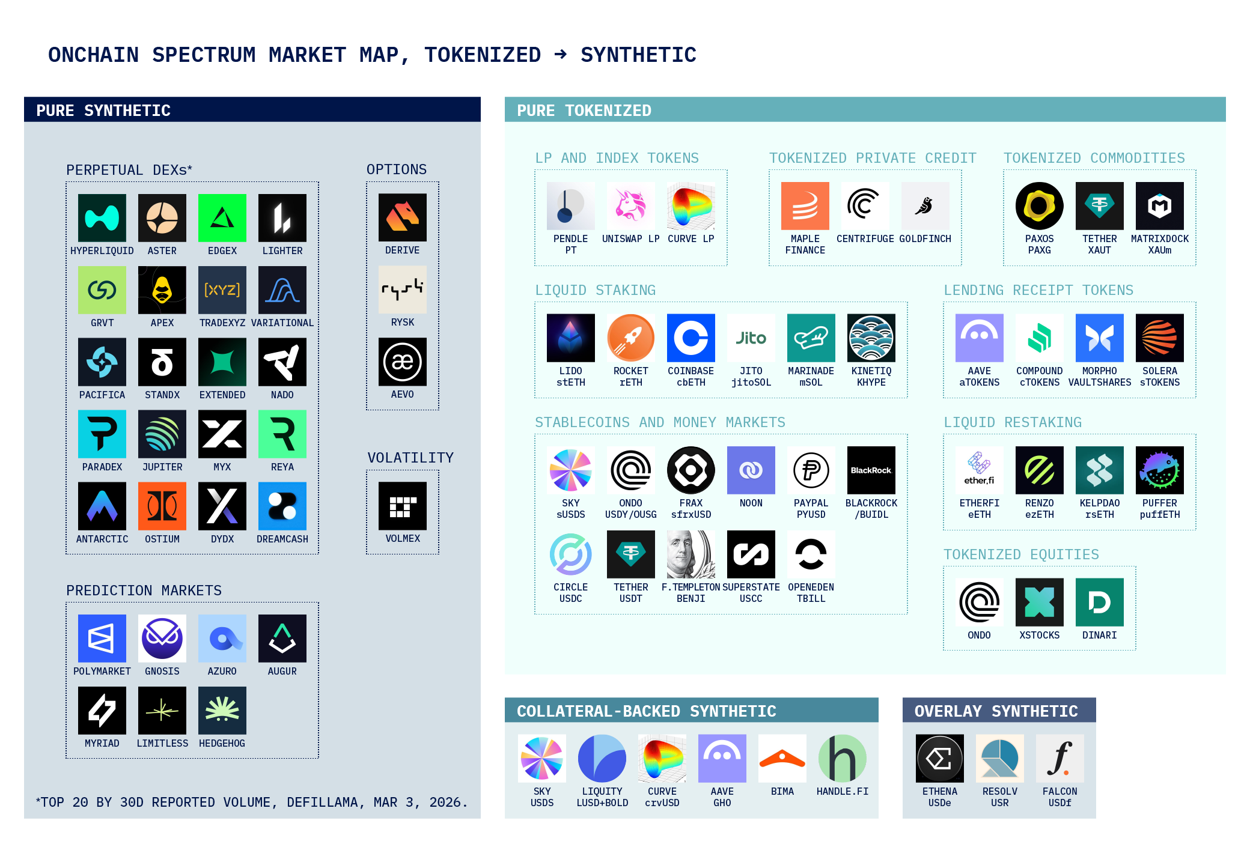Select the dYdX icon

pos(222,506)
